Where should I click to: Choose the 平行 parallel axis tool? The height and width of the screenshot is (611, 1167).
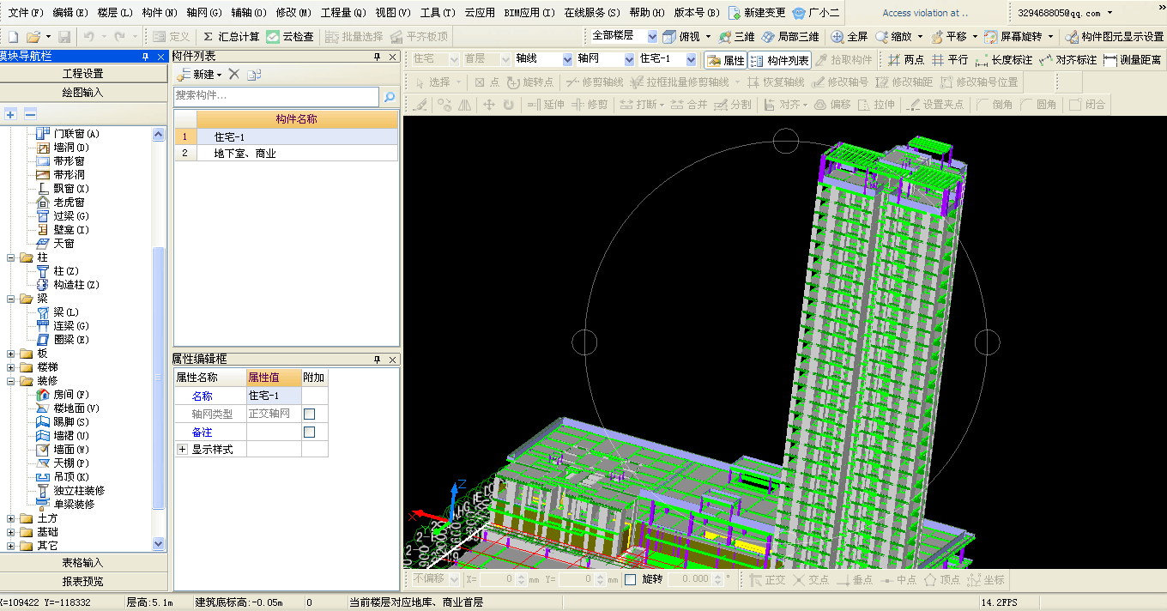pyautogui.click(x=950, y=60)
